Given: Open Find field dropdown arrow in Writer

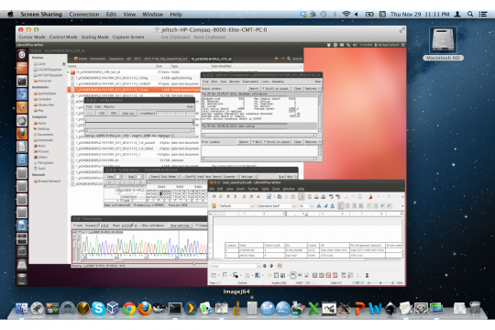Looking at the screenshot, I should coord(258,266).
